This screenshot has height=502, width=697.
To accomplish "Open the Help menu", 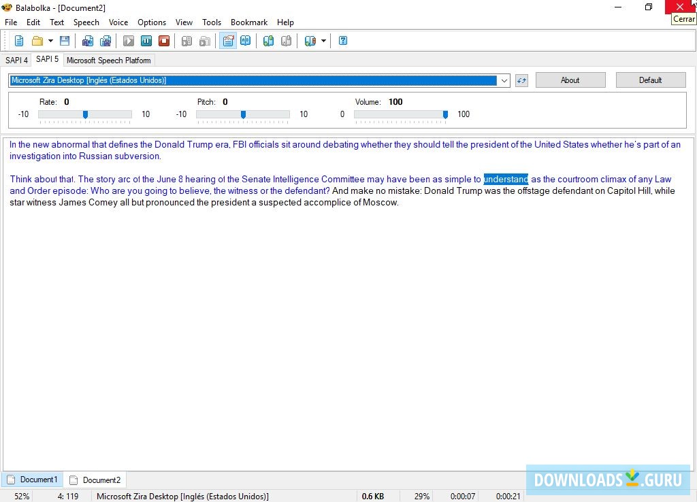I will [x=285, y=22].
